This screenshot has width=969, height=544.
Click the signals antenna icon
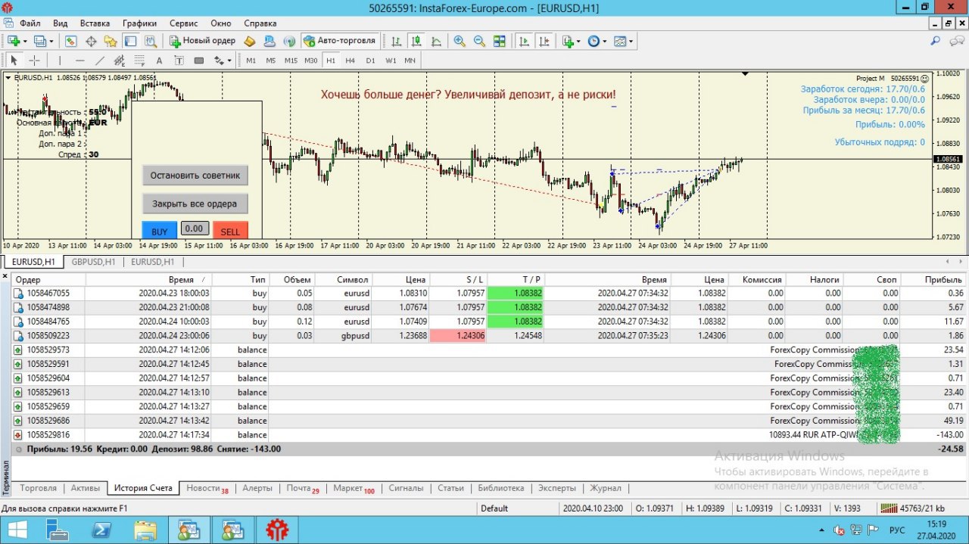[289, 41]
